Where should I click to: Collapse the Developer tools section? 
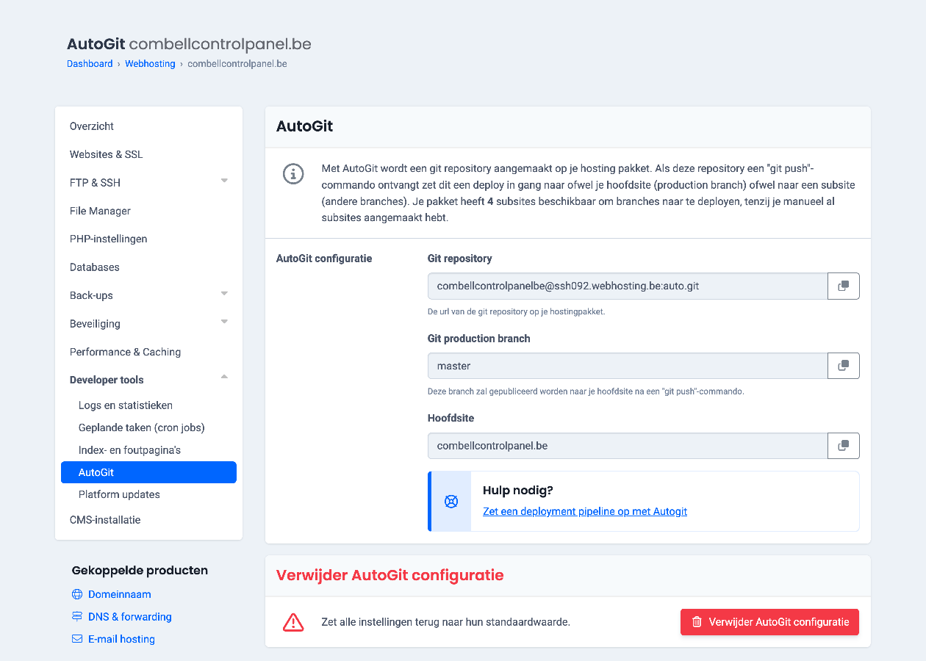pyautogui.click(x=224, y=378)
